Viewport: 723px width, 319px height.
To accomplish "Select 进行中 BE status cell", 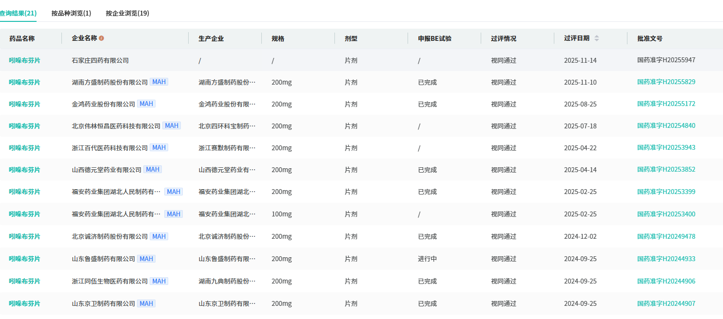I will pyautogui.click(x=427, y=259).
